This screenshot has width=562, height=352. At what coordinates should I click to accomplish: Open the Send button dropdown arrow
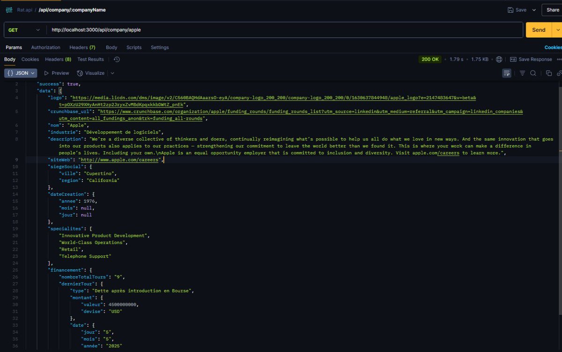[557, 30]
